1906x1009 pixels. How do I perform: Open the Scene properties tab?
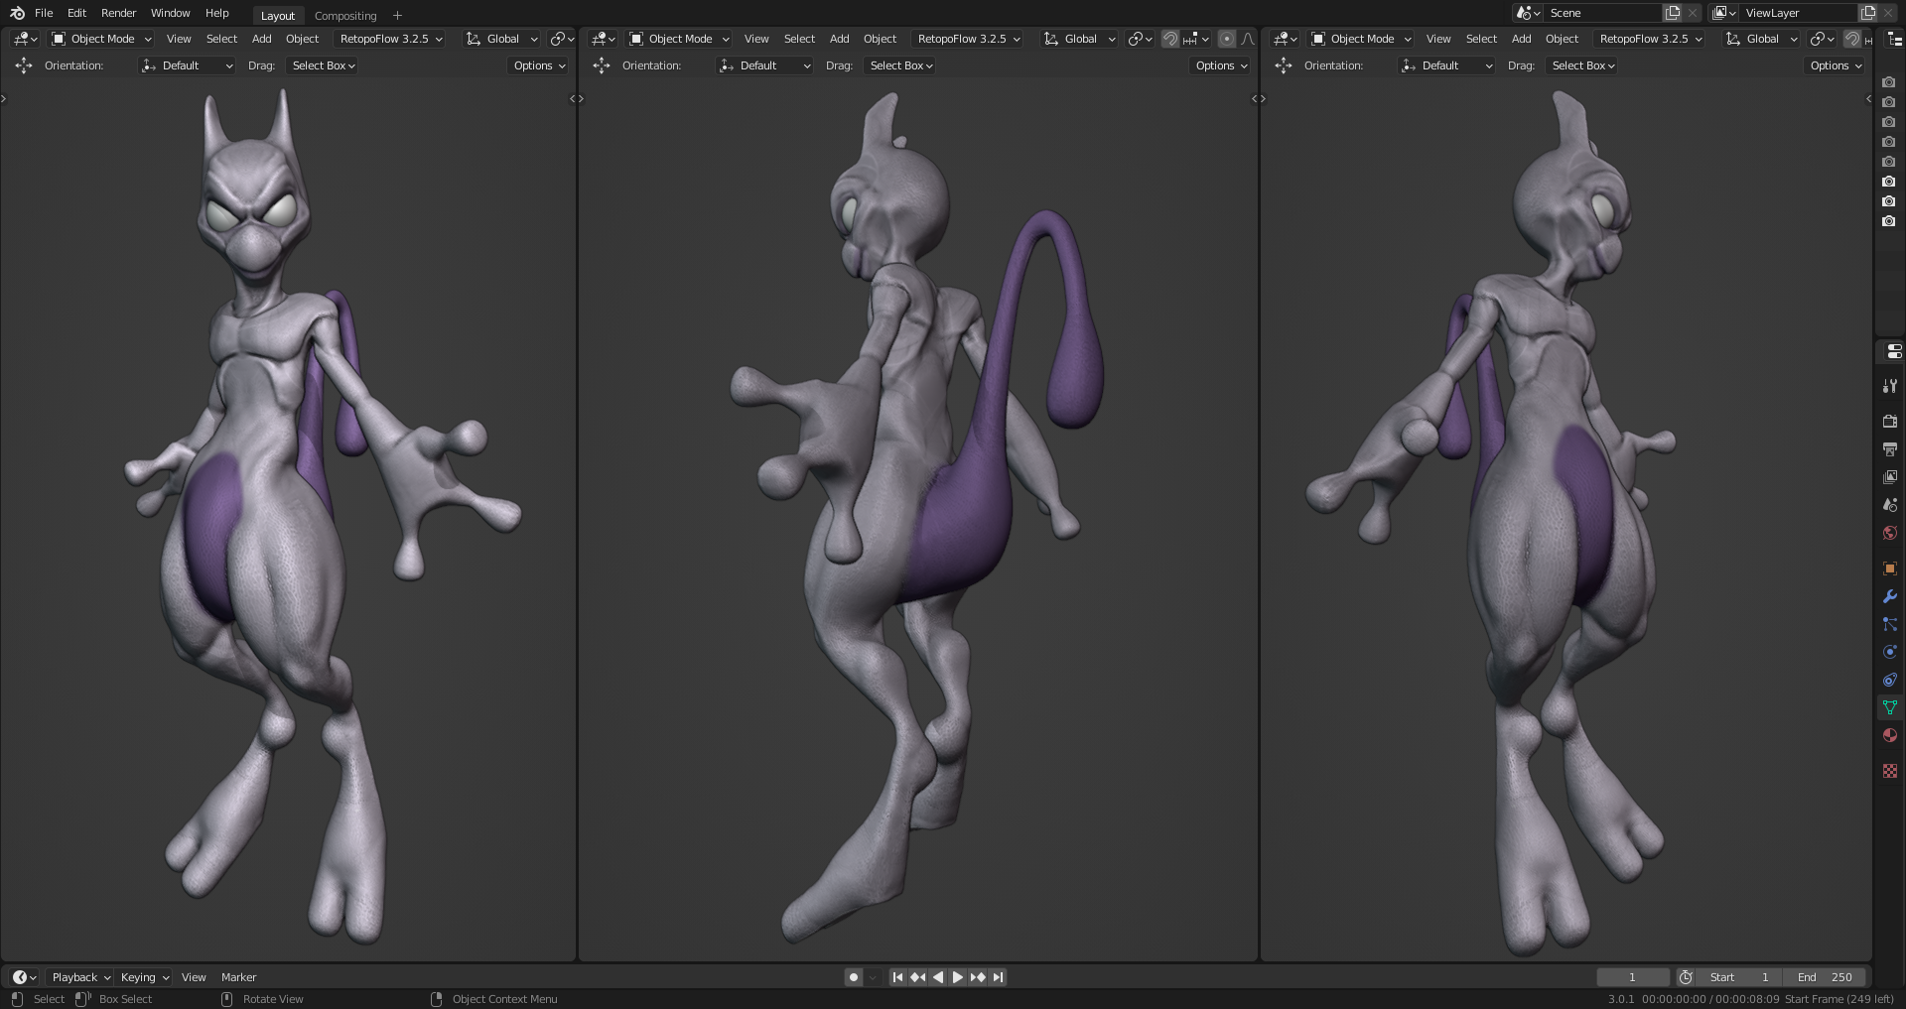point(1890,505)
